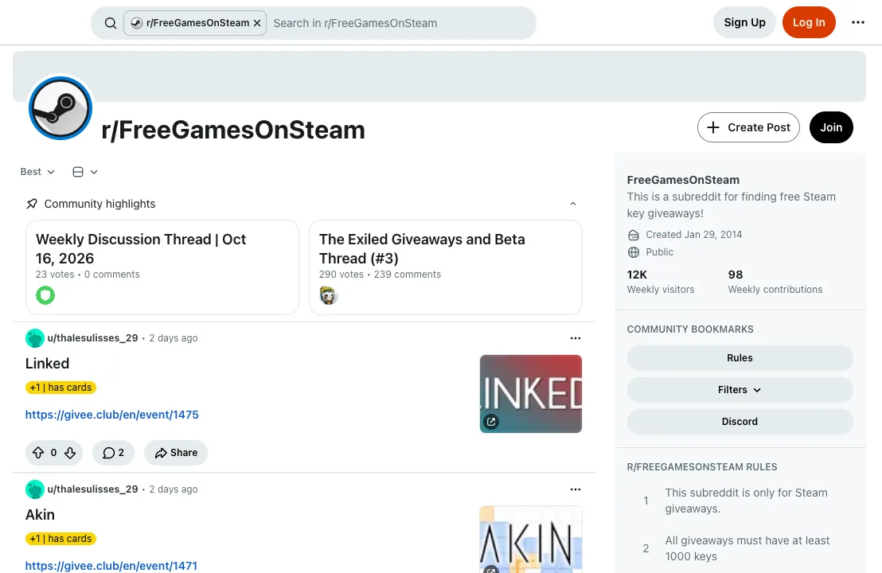Click u/thalesulisses_29 avatar on Akin post

pyautogui.click(x=35, y=489)
